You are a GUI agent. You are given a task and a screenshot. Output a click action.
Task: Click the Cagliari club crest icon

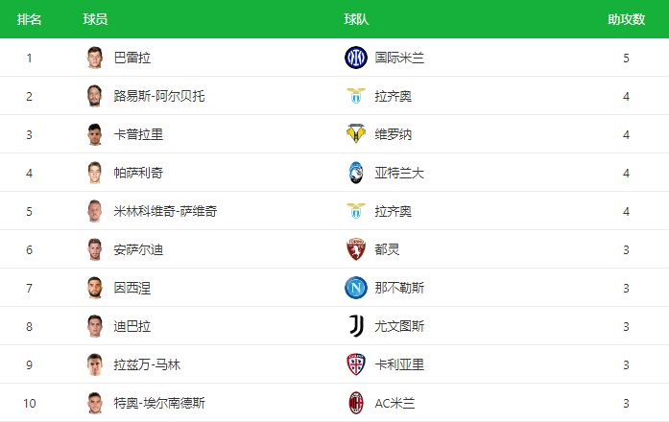(x=356, y=364)
